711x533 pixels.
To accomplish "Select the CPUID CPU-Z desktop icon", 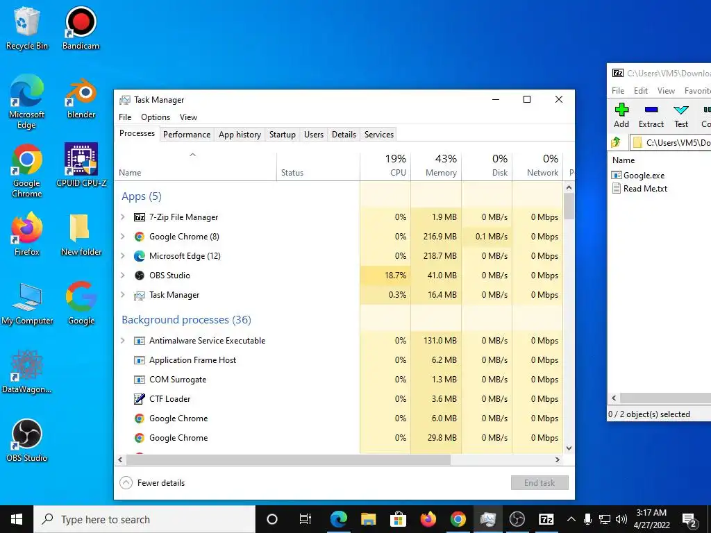I will point(81,165).
